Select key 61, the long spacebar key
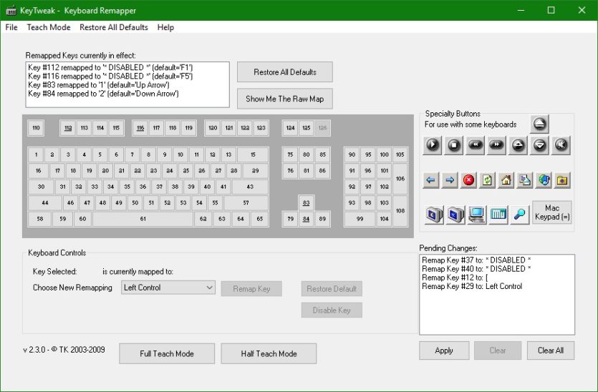 [143, 219]
